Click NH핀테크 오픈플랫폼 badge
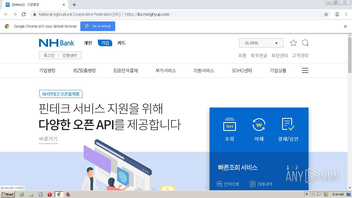352x198 pixels. pyautogui.click(x=61, y=94)
